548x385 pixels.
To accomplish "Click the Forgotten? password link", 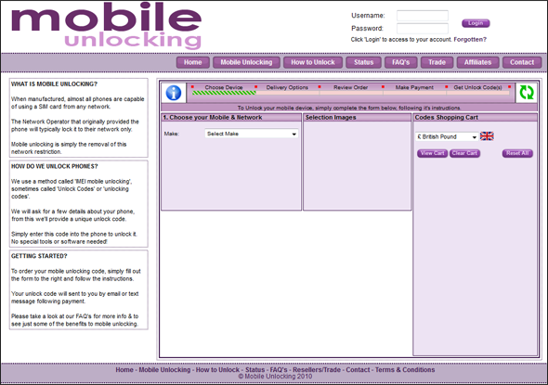I will (470, 40).
